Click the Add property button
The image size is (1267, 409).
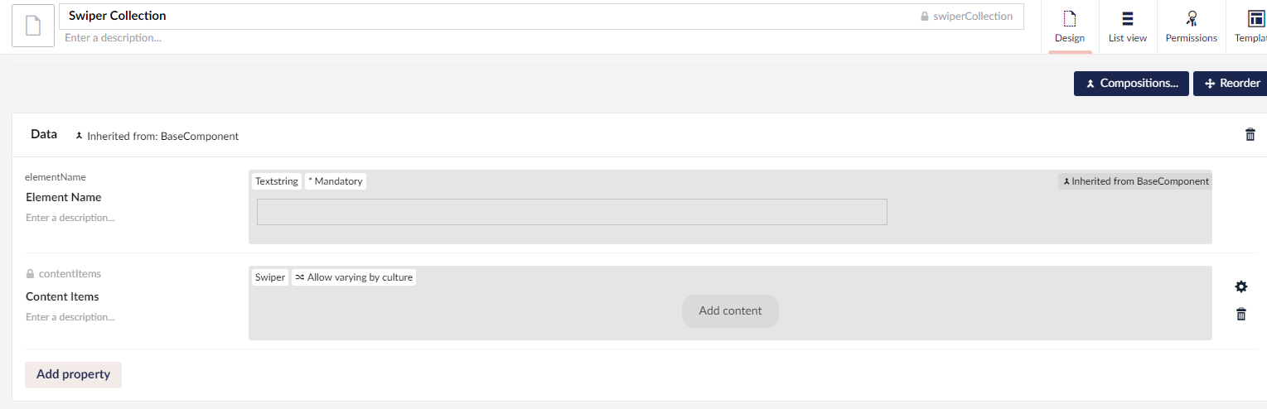point(74,374)
